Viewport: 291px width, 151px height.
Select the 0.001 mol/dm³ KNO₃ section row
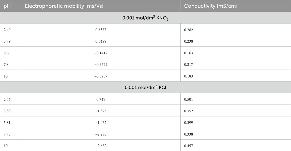coord(145,18)
